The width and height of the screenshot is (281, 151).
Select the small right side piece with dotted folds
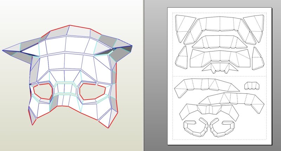click(257, 58)
